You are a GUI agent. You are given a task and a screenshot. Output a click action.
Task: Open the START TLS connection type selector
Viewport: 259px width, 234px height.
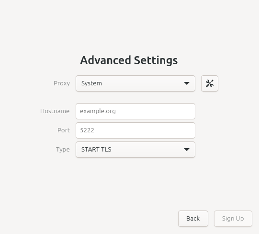click(135, 150)
